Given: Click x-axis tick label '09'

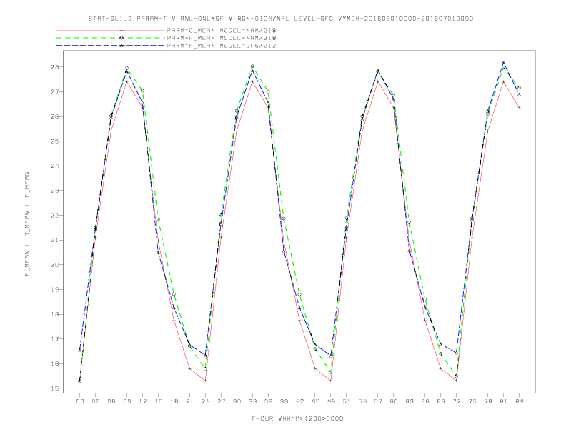Looking at the screenshot, I should pyautogui.click(x=126, y=401).
